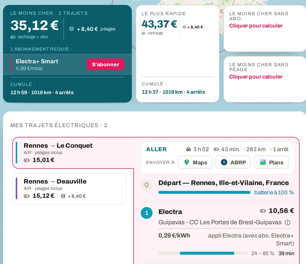306x264 pixels.
Task: Select the Rennes → Deauville trip card
Action: coord(69,189)
